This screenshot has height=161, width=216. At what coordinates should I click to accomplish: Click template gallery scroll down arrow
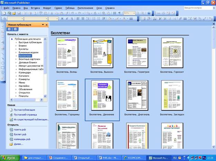coord(214,147)
